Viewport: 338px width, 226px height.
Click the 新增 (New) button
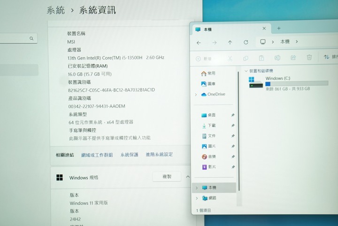(x=203, y=59)
